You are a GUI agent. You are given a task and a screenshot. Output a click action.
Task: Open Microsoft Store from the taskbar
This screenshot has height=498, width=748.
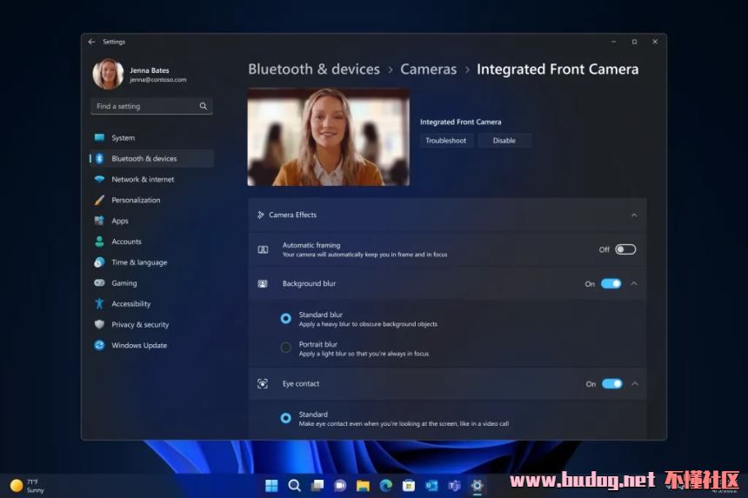tap(409, 486)
